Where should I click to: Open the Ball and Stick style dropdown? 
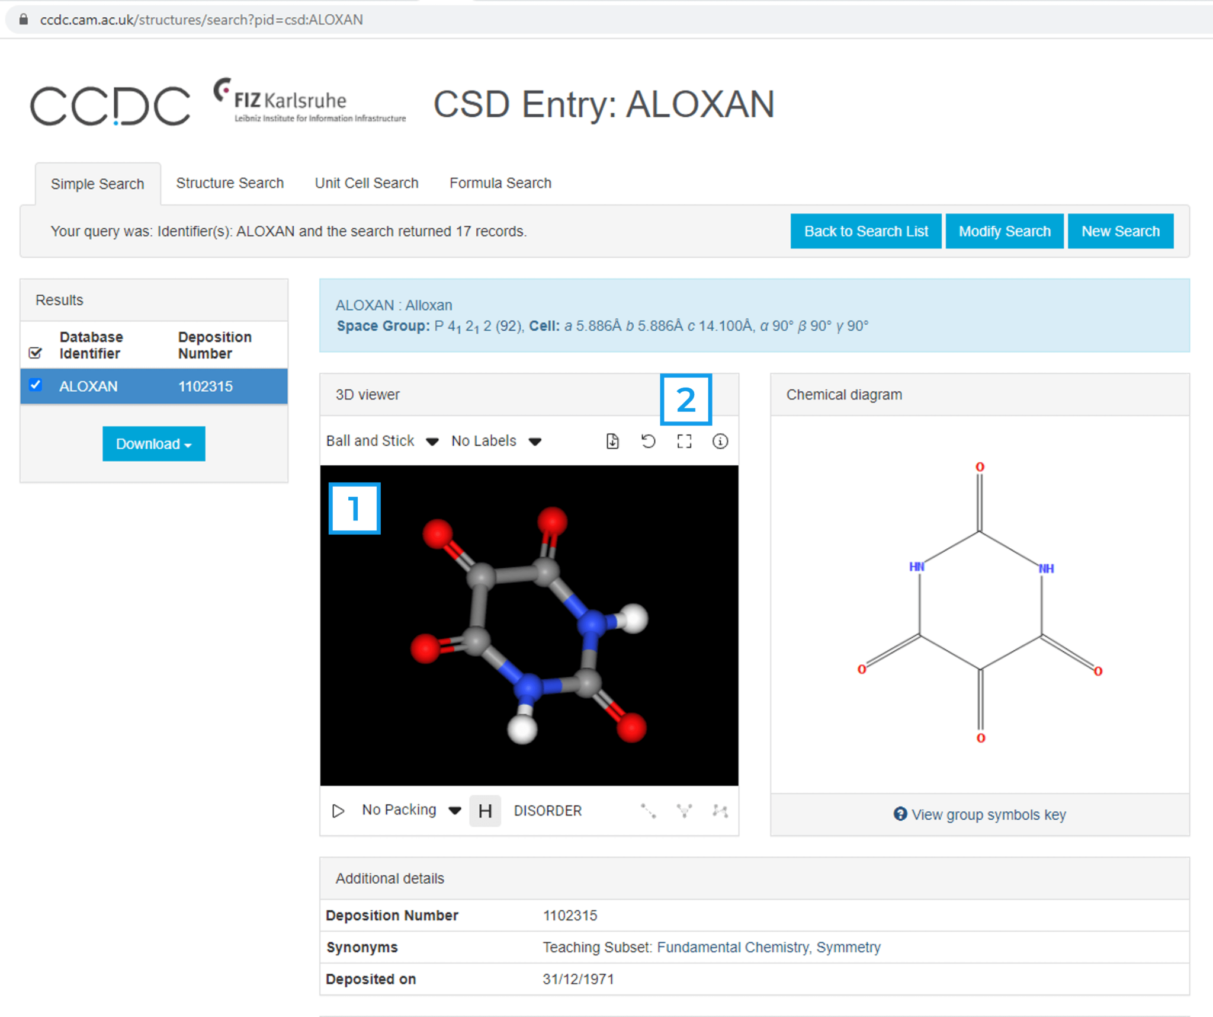click(x=382, y=441)
